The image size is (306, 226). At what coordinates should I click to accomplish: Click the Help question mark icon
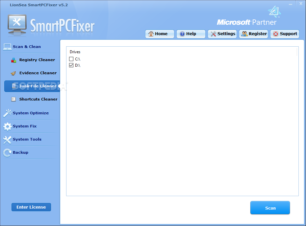click(x=182, y=34)
